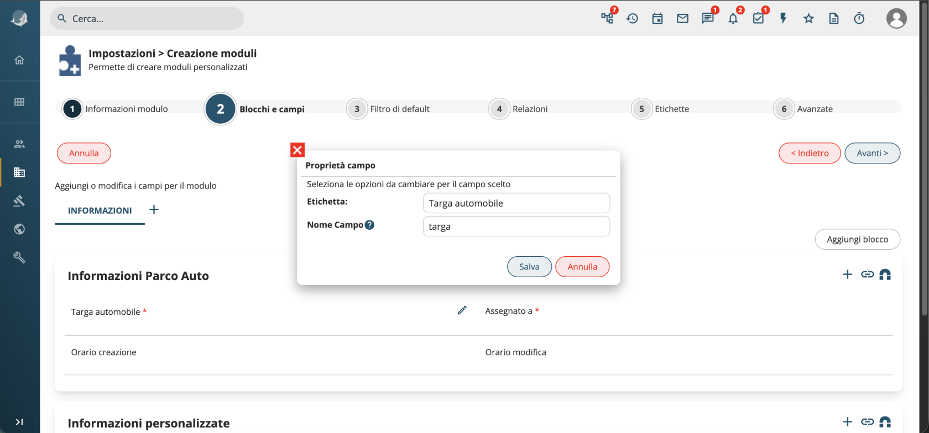Click the Orario modifica field label

pos(515,352)
